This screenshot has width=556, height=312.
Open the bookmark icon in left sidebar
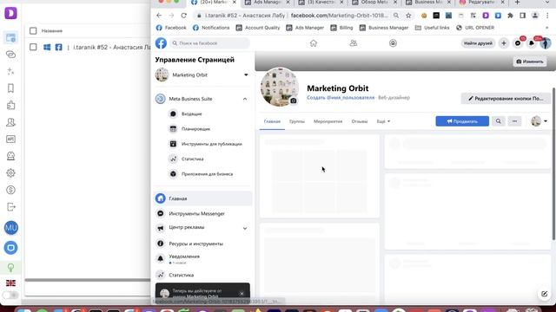(x=10, y=88)
